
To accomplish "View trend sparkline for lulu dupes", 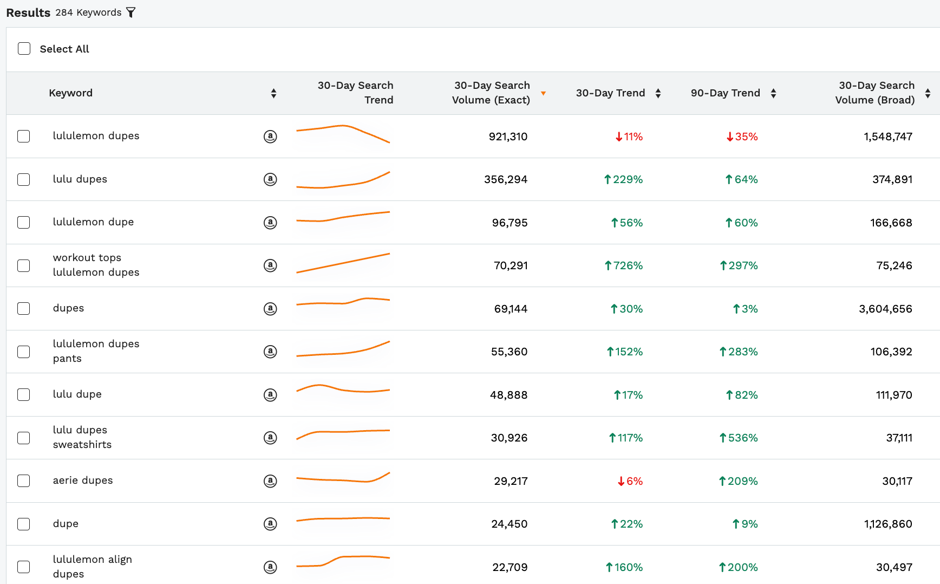I will [x=343, y=180].
